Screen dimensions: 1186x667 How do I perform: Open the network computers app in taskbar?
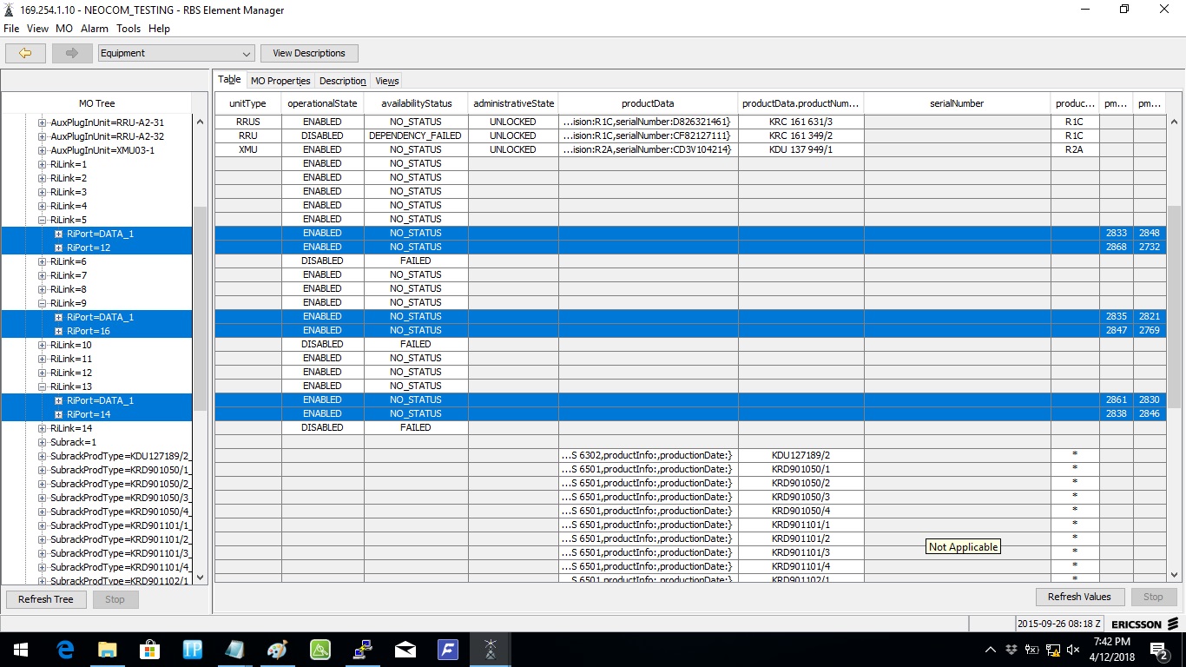(x=363, y=649)
